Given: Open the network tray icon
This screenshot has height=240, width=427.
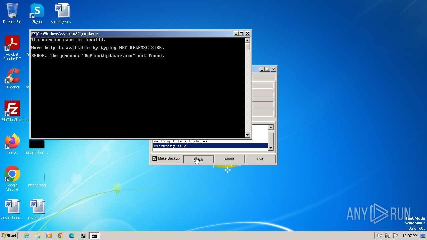Looking at the screenshot, I should 388,236.
